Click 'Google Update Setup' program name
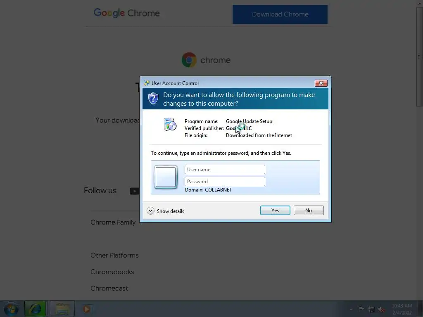The height and width of the screenshot is (317, 423). 249,121
